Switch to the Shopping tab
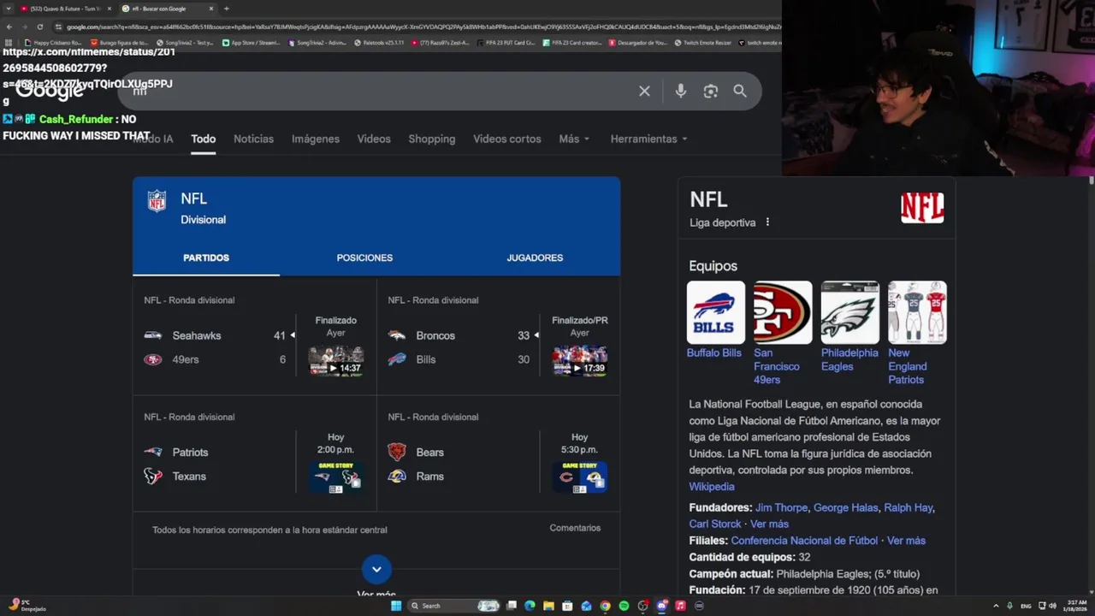Image resolution: width=1095 pixels, height=616 pixels. [x=432, y=139]
